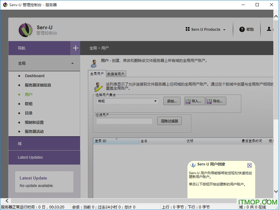Image resolution: width=279 pixels, height=210 pixels.
Task: Expand the Latest Updates section
Action: [x=44, y=157]
